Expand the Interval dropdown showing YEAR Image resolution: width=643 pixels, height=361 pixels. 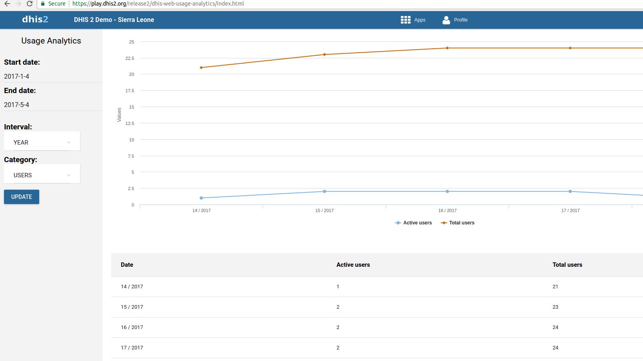(42, 143)
